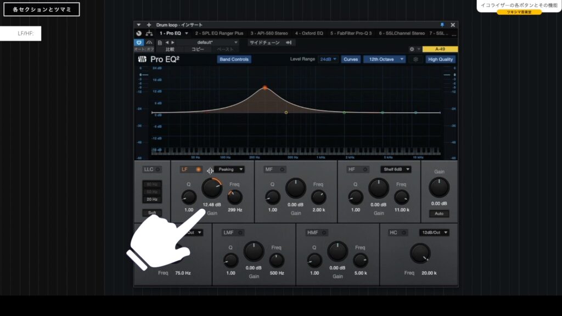Go to the next preset arrow
Image resolution: width=562 pixels, height=316 pixels.
173,42
